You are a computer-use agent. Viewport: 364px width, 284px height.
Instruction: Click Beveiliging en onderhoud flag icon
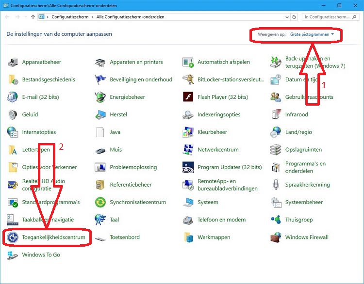click(x=100, y=79)
